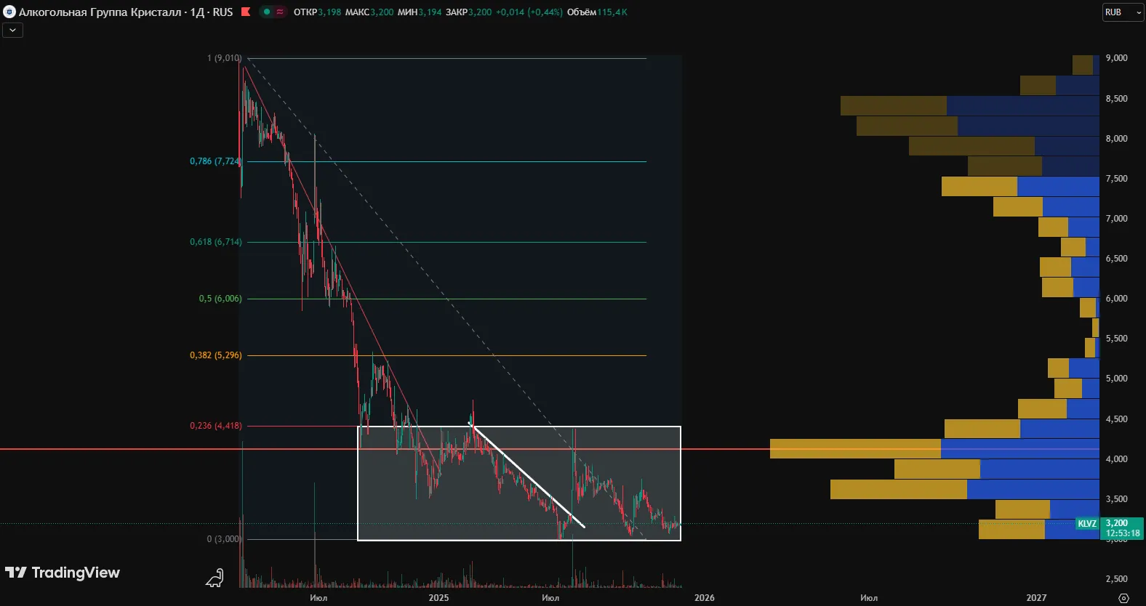Click the pink approximate-data indicator icon
1146x606 pixels.
[x=280, y=12]
